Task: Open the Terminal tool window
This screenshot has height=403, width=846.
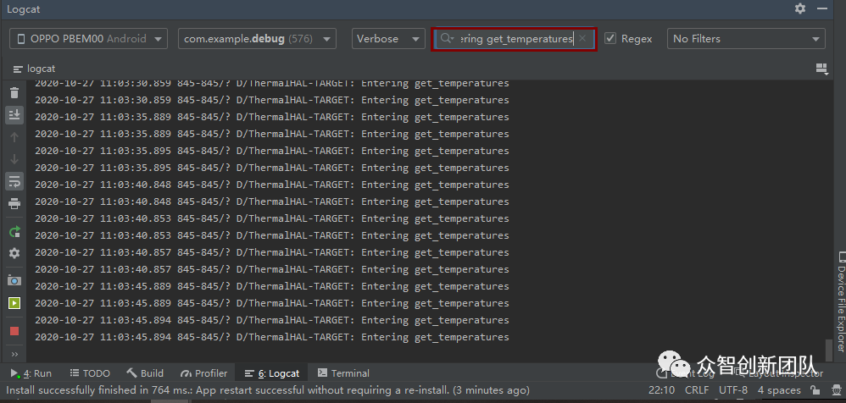Action: [x=343, y=373]
